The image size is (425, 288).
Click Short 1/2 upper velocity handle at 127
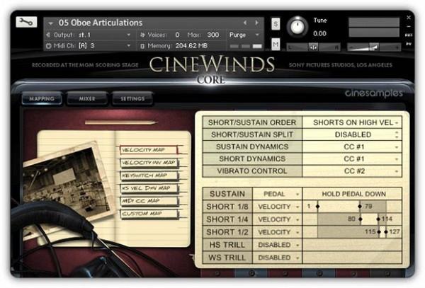click(386, 232)
